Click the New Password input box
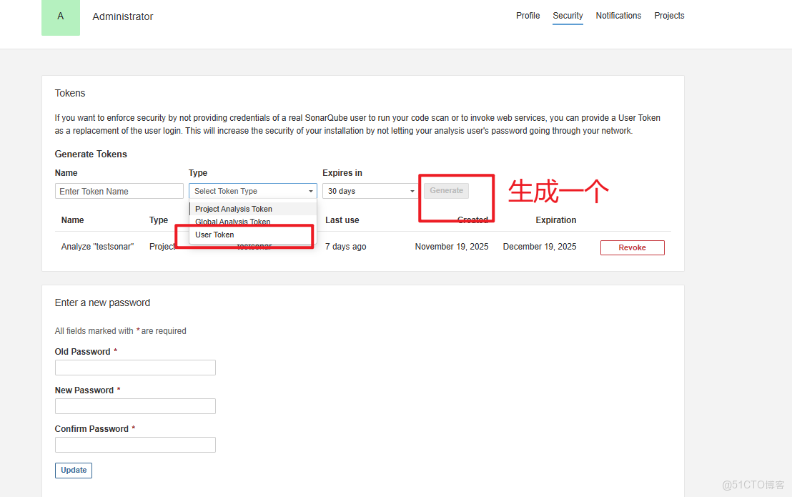 (135, 405)
